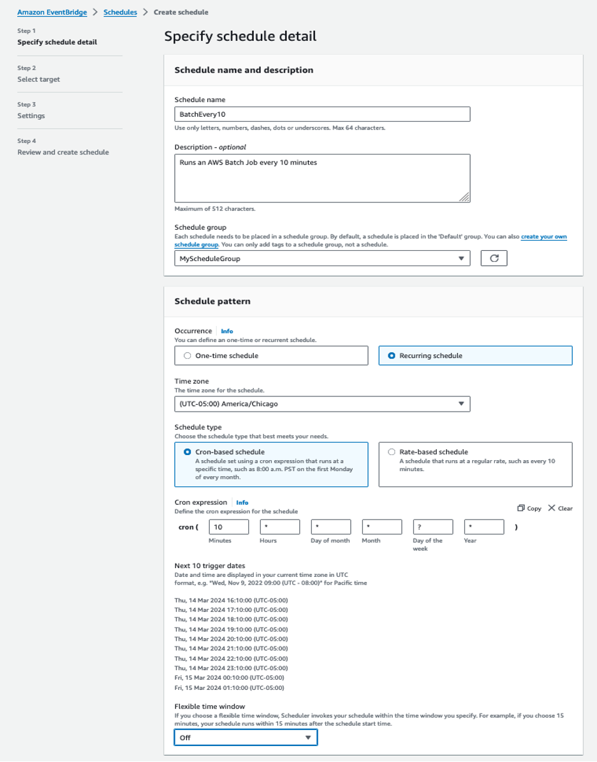This screenshot has width=597, height=762.
Task: Copy the cron expression
Action: tap(529, 508)
